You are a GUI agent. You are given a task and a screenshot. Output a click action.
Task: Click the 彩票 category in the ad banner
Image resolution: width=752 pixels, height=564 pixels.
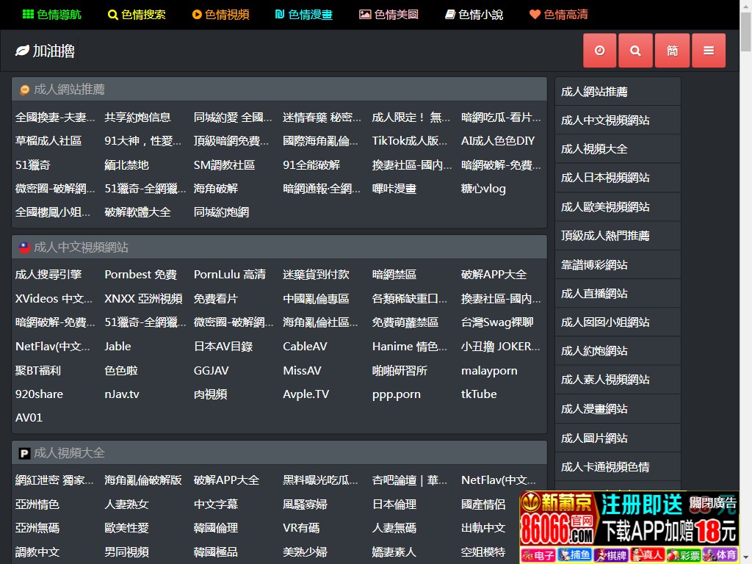pyautogui.click(x=684, y=555)
